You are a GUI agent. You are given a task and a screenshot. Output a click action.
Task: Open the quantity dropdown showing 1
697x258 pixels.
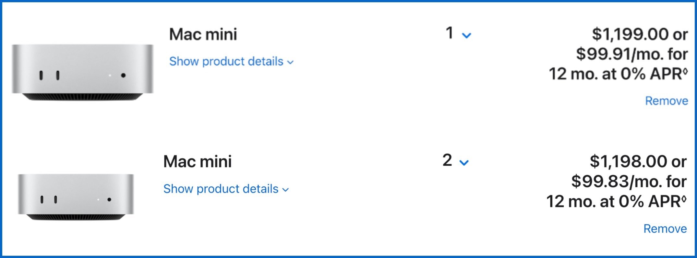[x=458, y=33]
